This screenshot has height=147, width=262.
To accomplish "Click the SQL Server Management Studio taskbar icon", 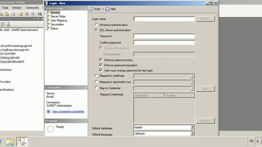I will point(22,142).
